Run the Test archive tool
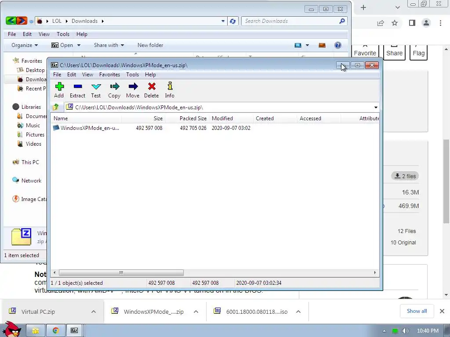This screenshot has height=337, width=450. pos(96,90)
